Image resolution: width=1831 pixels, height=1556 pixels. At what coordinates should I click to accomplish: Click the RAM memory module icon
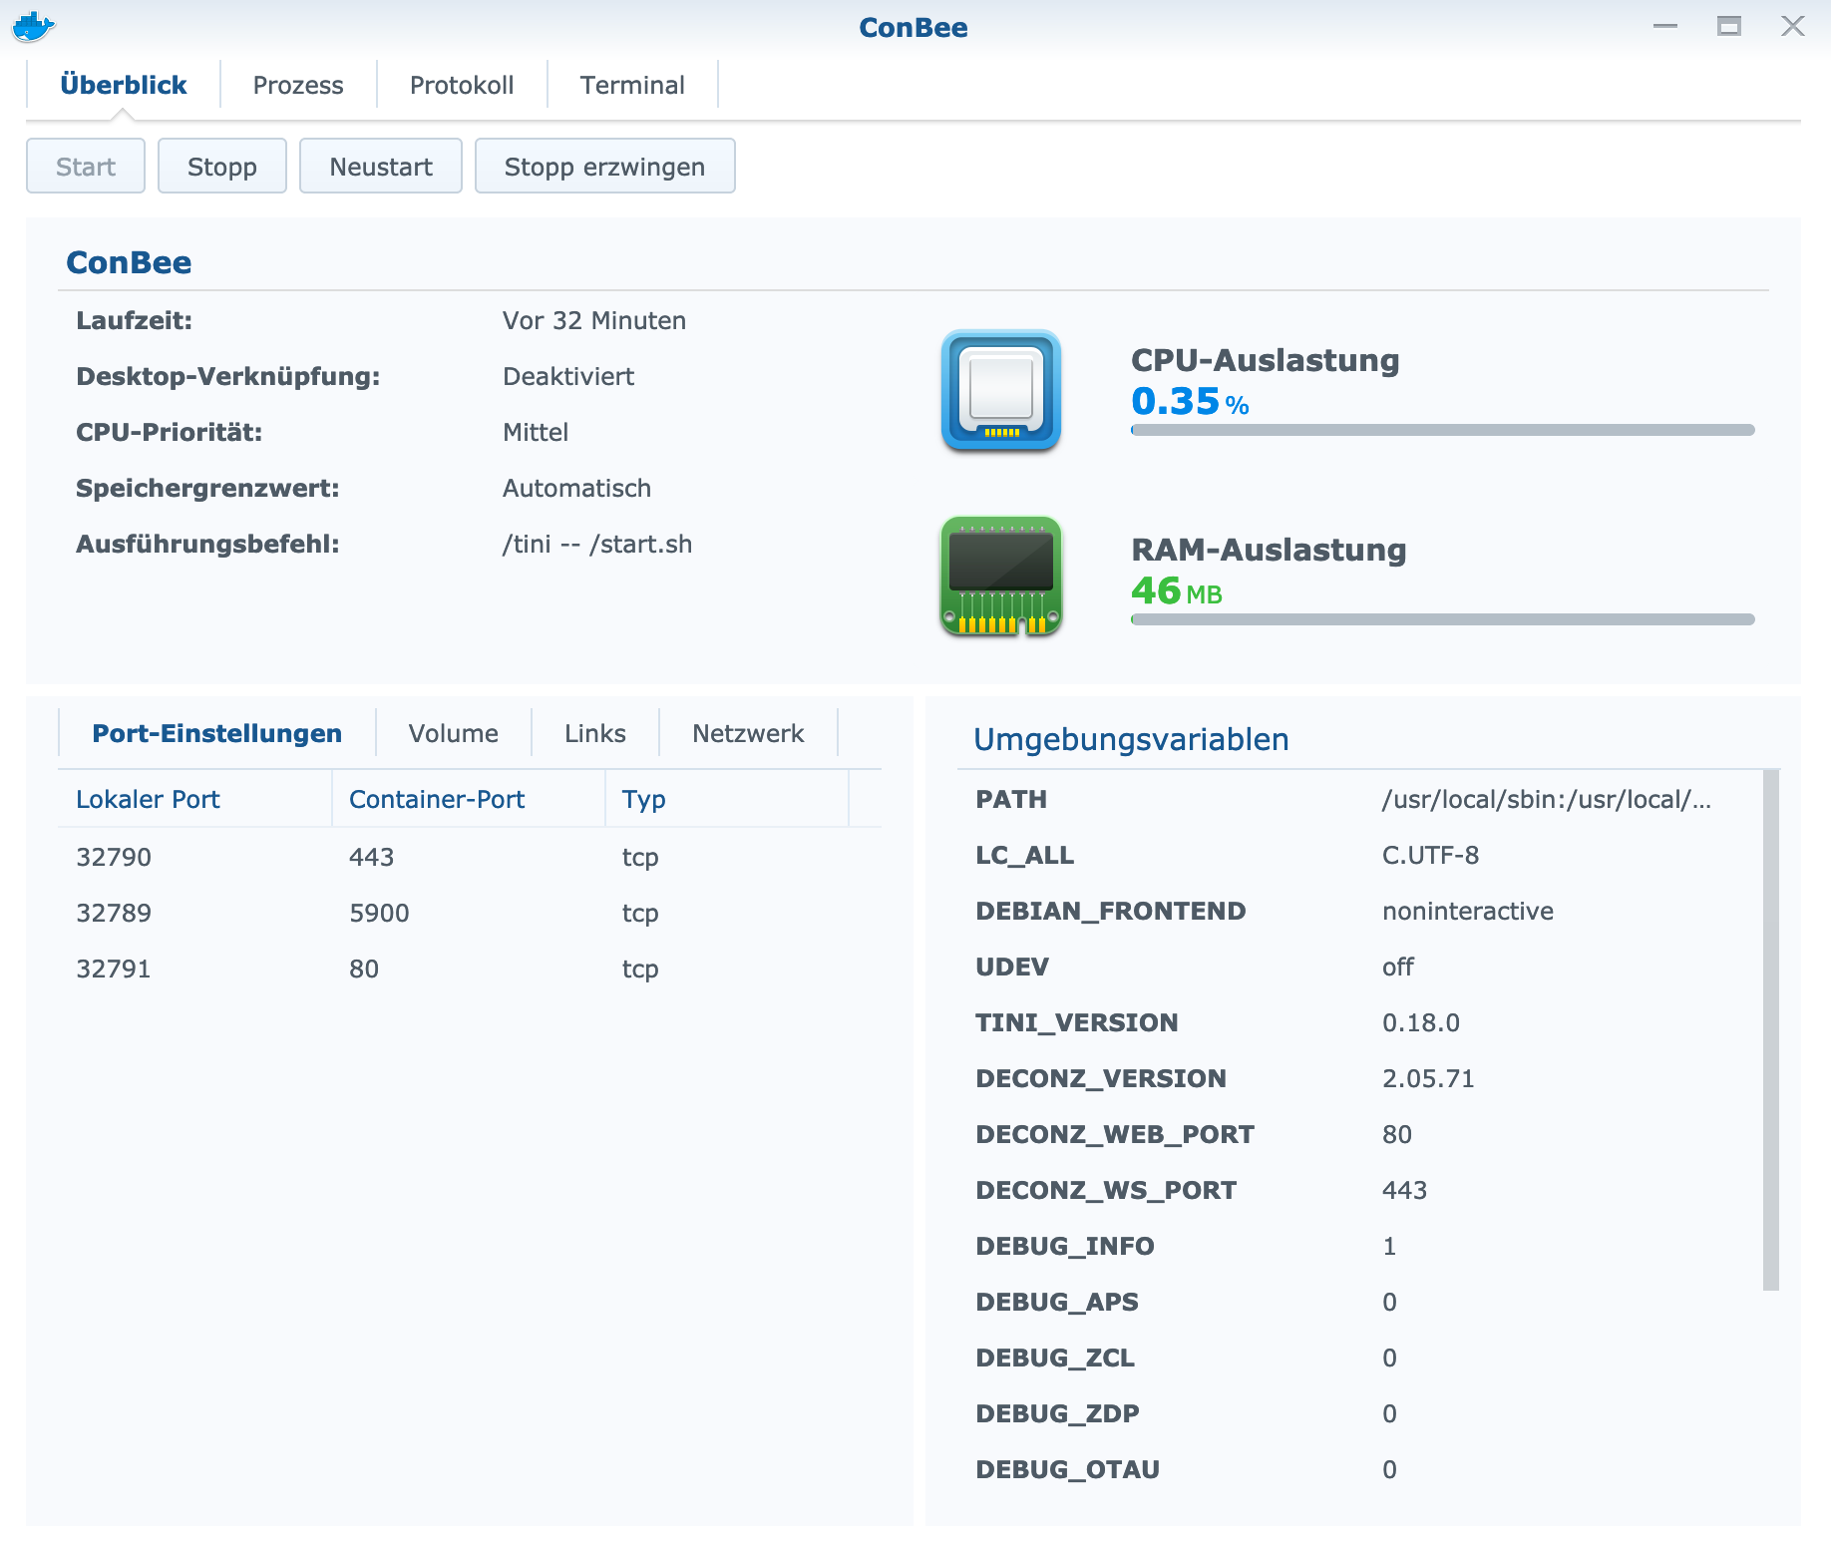tap(1000, 576)
